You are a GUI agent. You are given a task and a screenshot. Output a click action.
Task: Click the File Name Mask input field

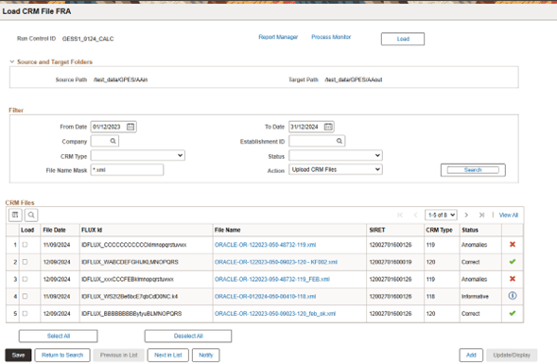(x=127, y=170)
